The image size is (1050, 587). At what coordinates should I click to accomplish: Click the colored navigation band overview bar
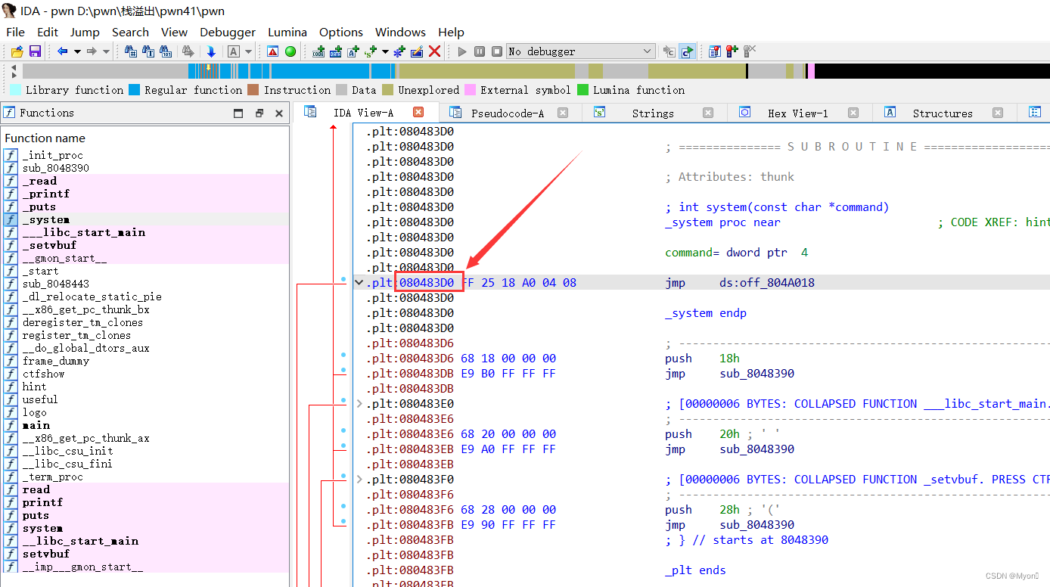tap(454, 70)
